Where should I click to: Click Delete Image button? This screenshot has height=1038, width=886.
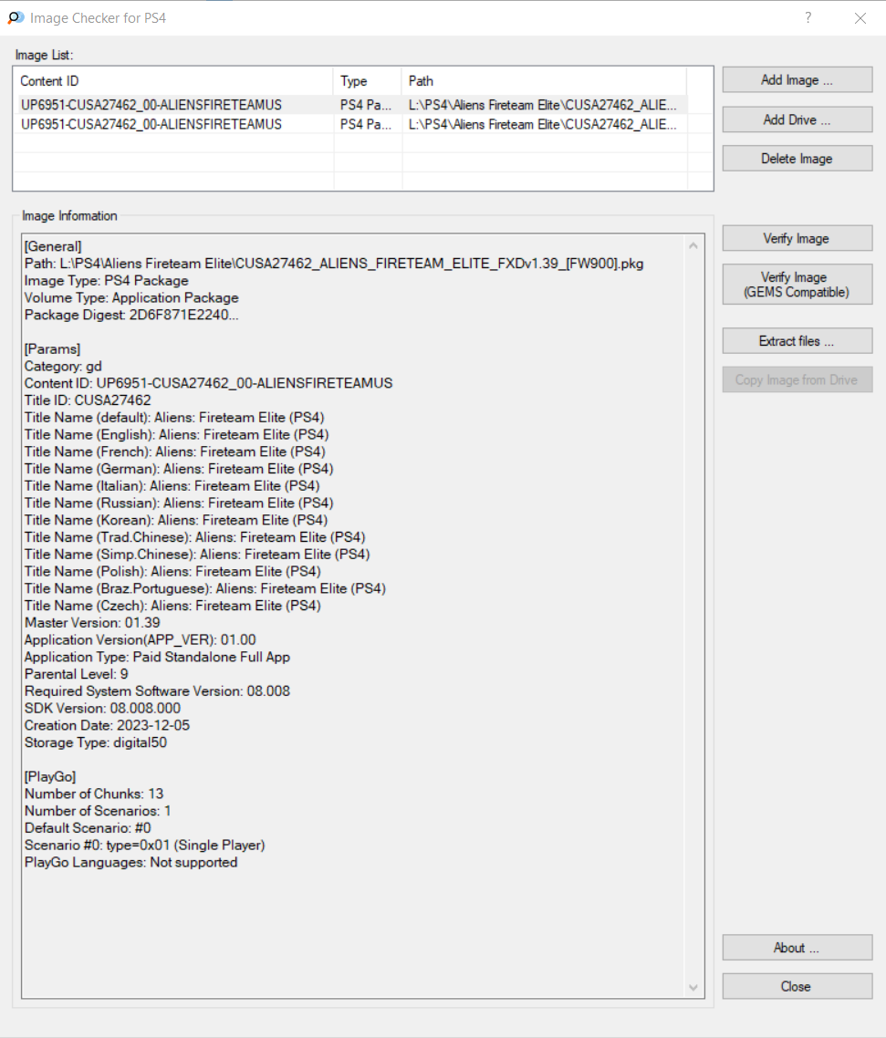(x=797, y=159)
